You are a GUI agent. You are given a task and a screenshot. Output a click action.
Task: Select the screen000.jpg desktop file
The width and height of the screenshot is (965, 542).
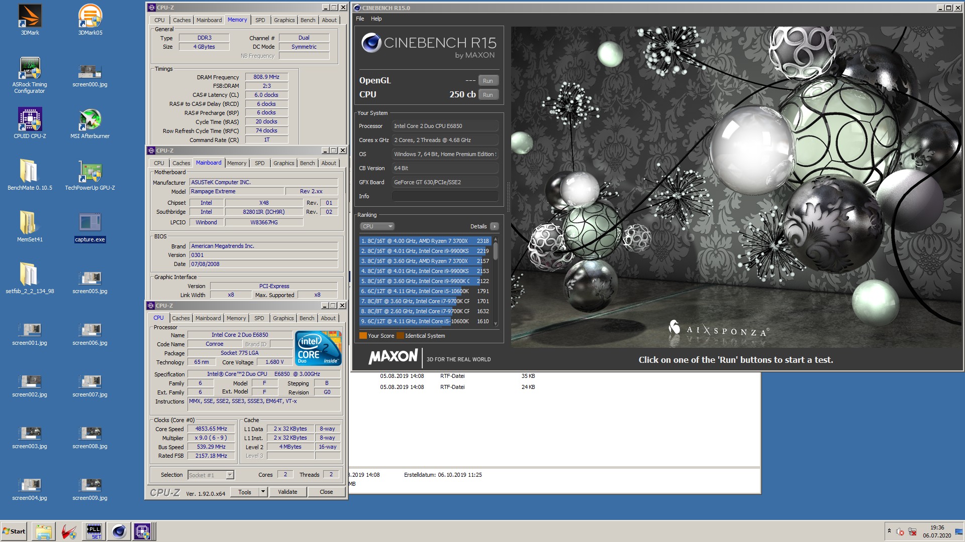pos(90,75)
